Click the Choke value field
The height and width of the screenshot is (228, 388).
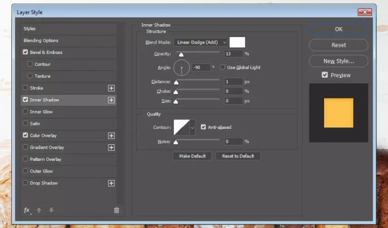point(233,91)
